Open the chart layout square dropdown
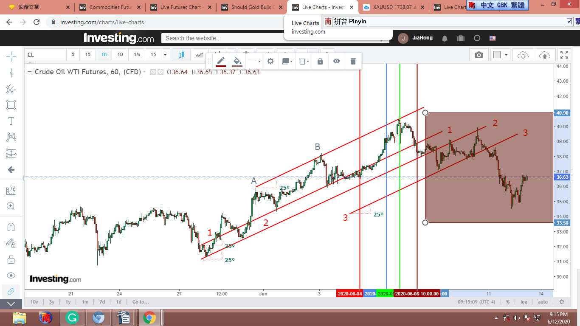Viewport: 580px width, 326px height. (501, 55)
